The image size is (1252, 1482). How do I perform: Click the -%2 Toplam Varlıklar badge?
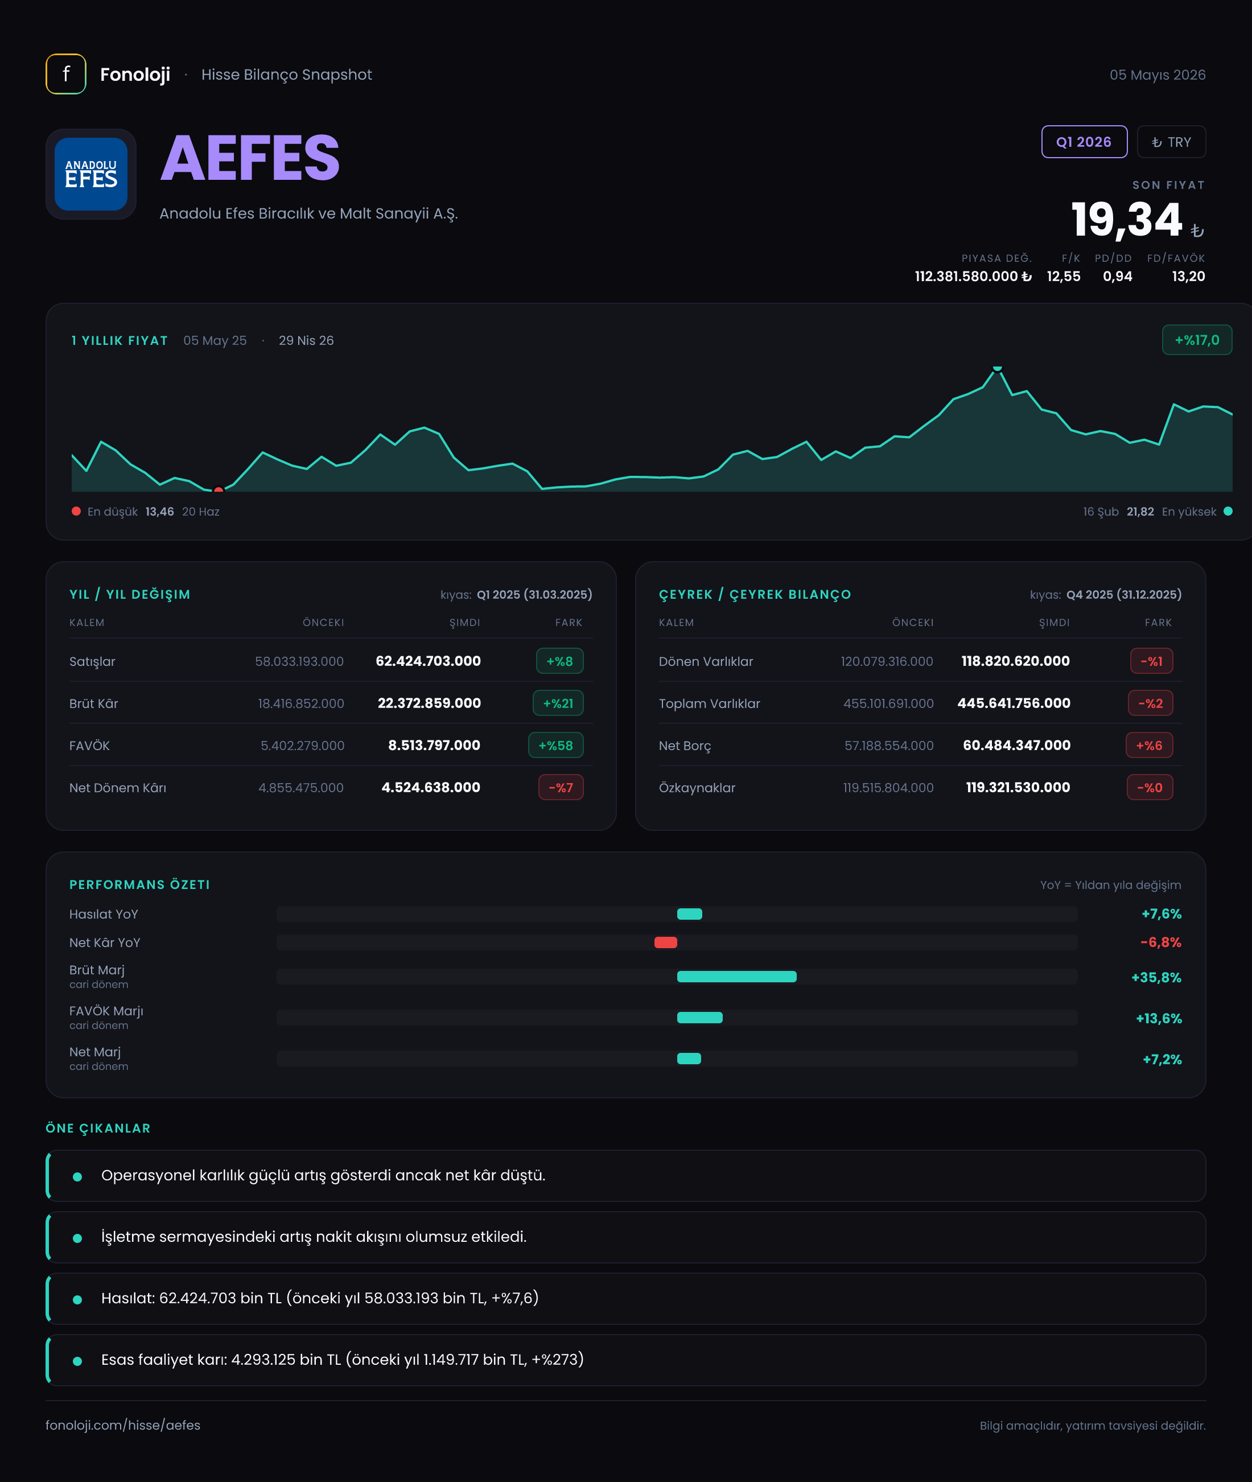[1151, 703]
